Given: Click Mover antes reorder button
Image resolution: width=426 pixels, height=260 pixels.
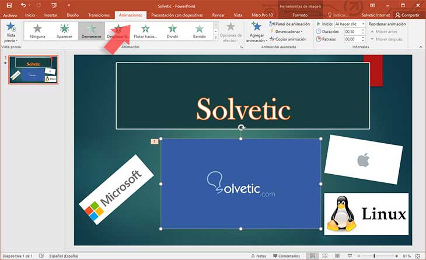Looking at the screenshot, I should tap(384, 32).
